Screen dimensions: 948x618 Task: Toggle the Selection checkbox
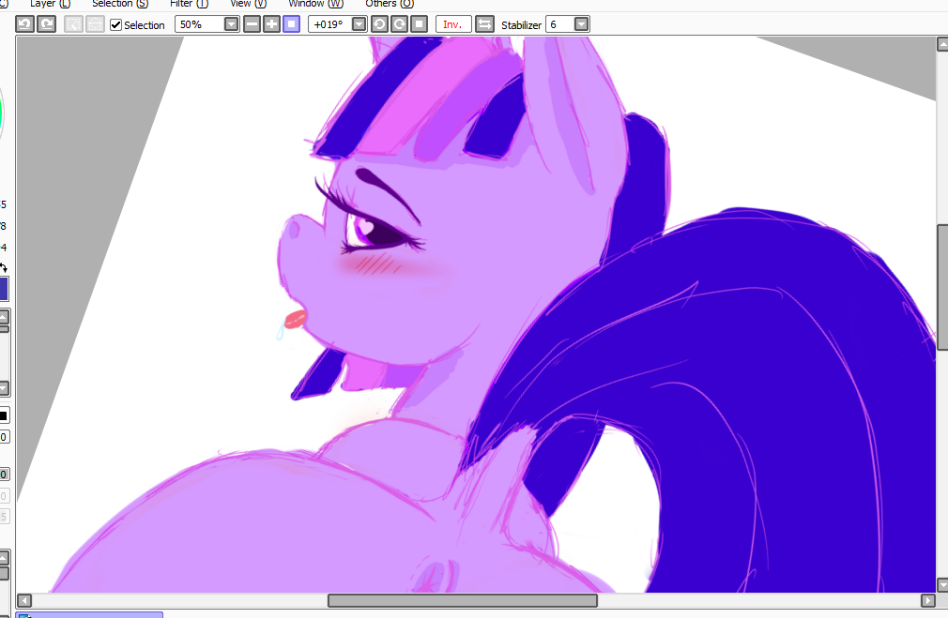pyautogui.click(x=116, y=24)
